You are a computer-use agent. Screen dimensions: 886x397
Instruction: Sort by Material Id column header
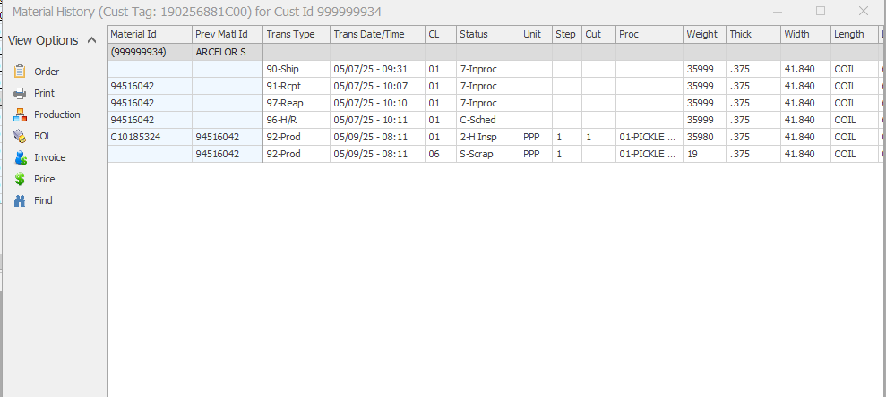[149, 34]
